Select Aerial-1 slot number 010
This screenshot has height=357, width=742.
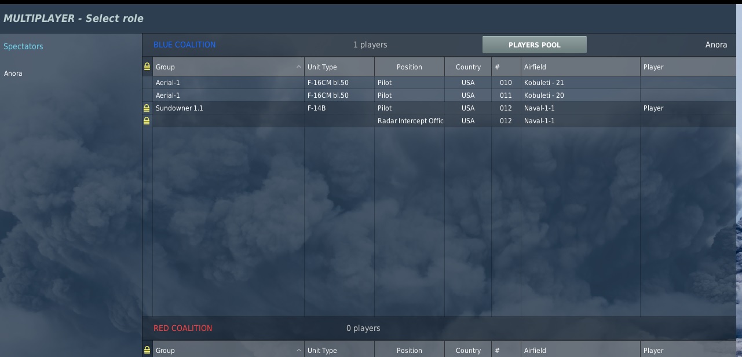439,83
